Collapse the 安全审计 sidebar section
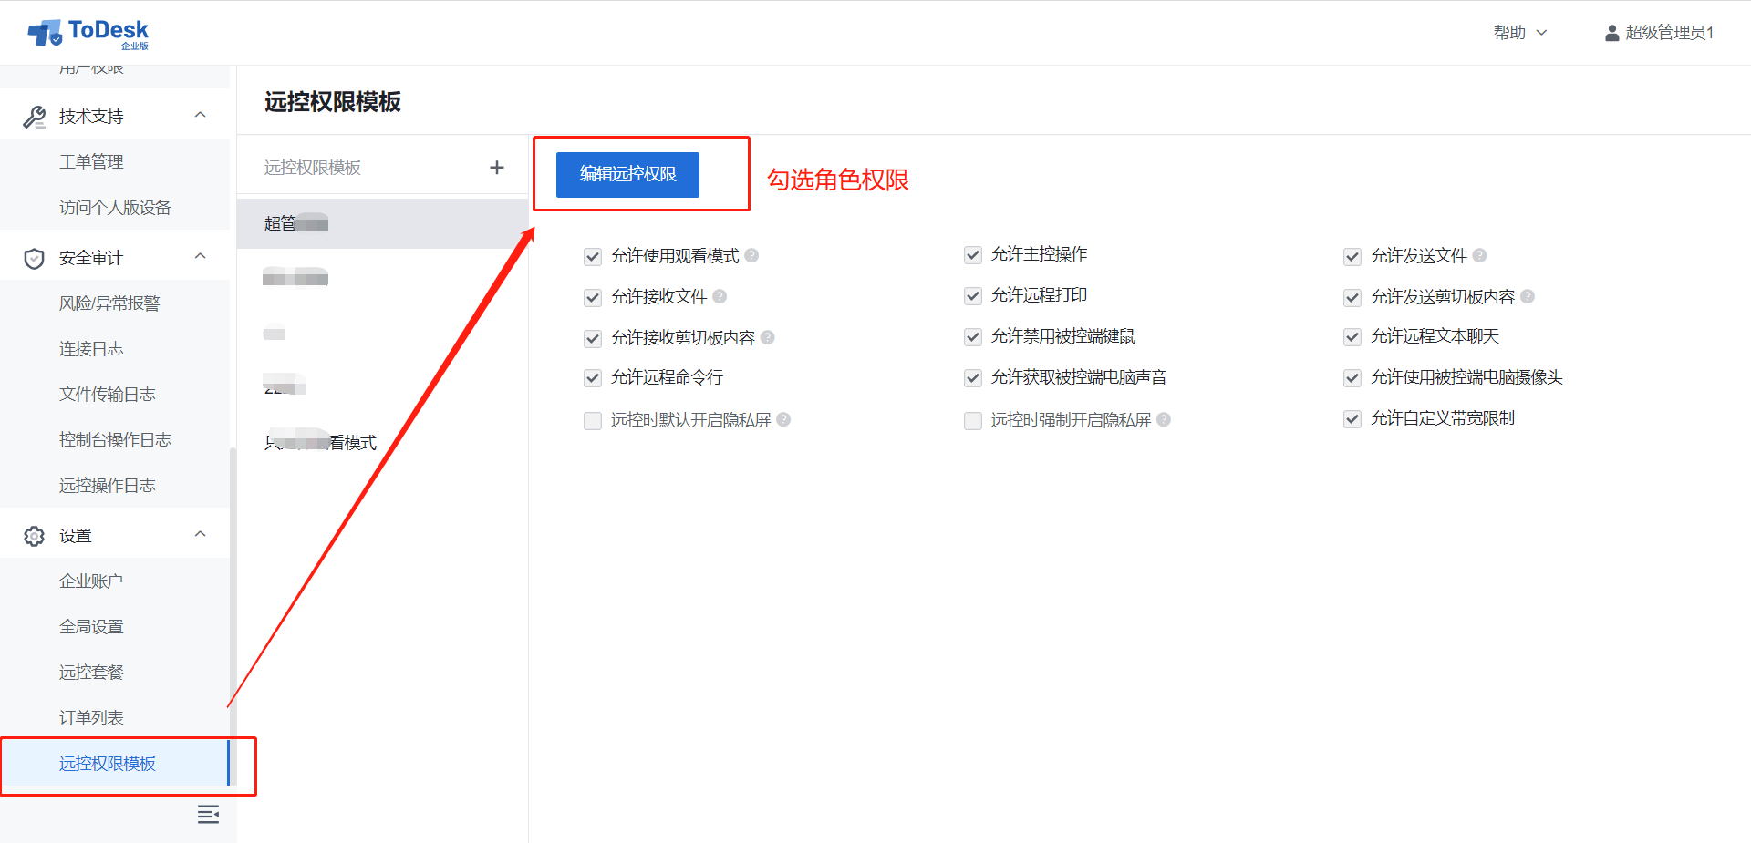This screenshot has height=843, width=1751. [x=201, y=257]
